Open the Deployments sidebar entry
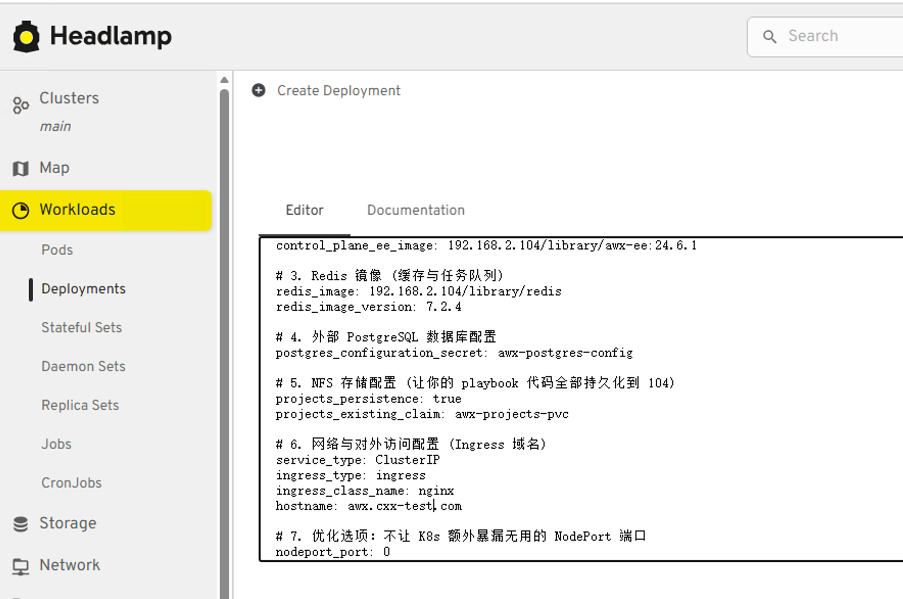The width and height of the screenshot is (903, 599). [83, 289]
